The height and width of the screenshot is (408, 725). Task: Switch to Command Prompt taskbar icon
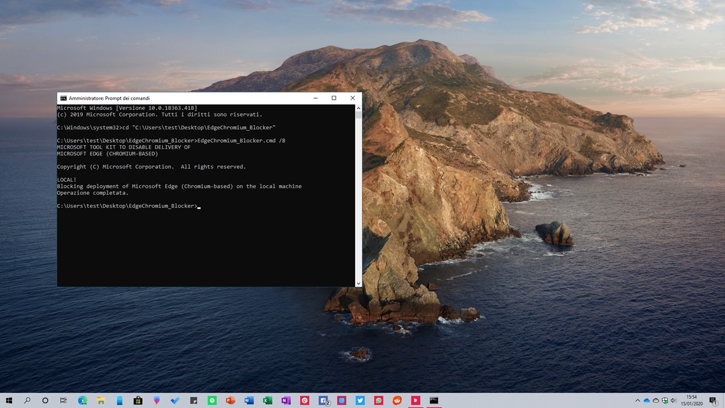434,400
